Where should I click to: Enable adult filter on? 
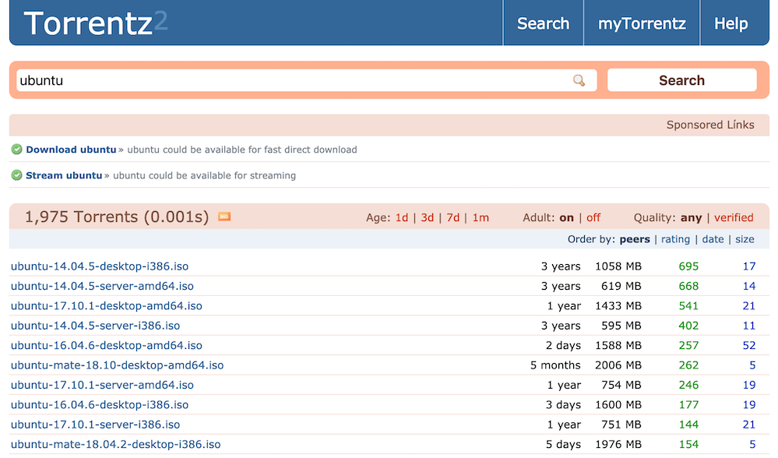566,218
